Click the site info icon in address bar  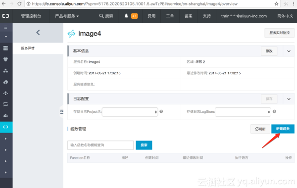coord(28,4)
